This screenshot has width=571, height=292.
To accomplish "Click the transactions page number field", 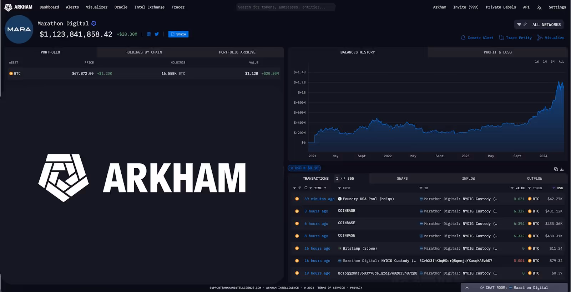I will [337, 179].
